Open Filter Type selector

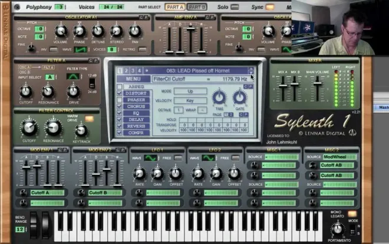(x=72, y=76)
